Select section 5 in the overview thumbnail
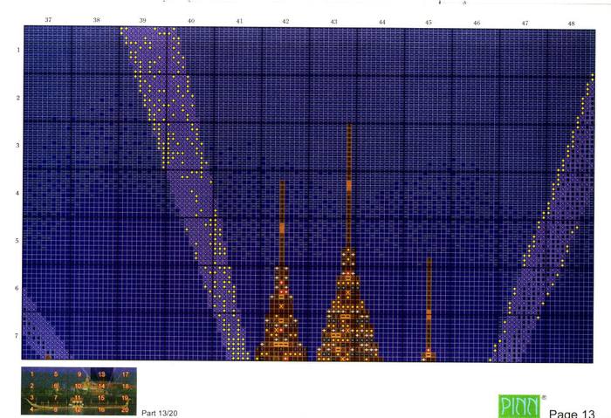The image size is (611, 418). click(56, 374)
